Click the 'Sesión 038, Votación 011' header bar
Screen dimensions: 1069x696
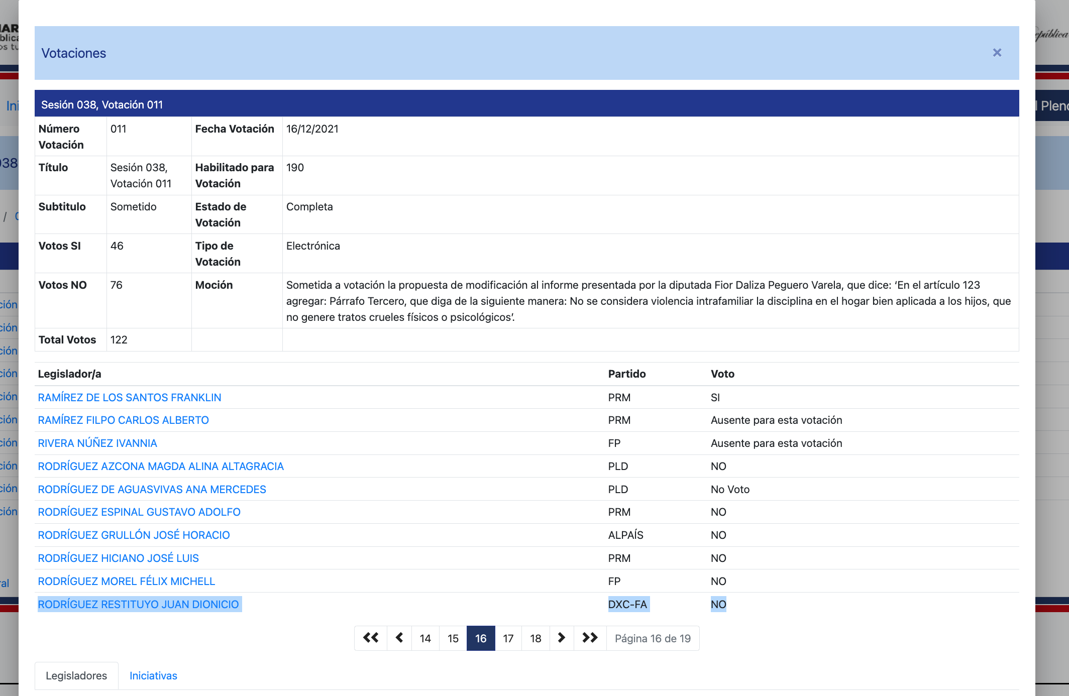tap(526, 104)
